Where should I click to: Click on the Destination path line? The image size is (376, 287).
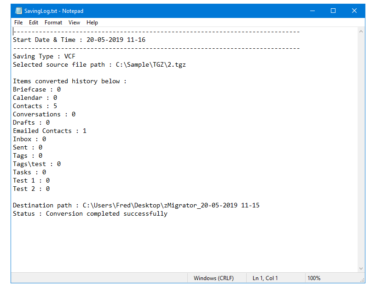136,206
